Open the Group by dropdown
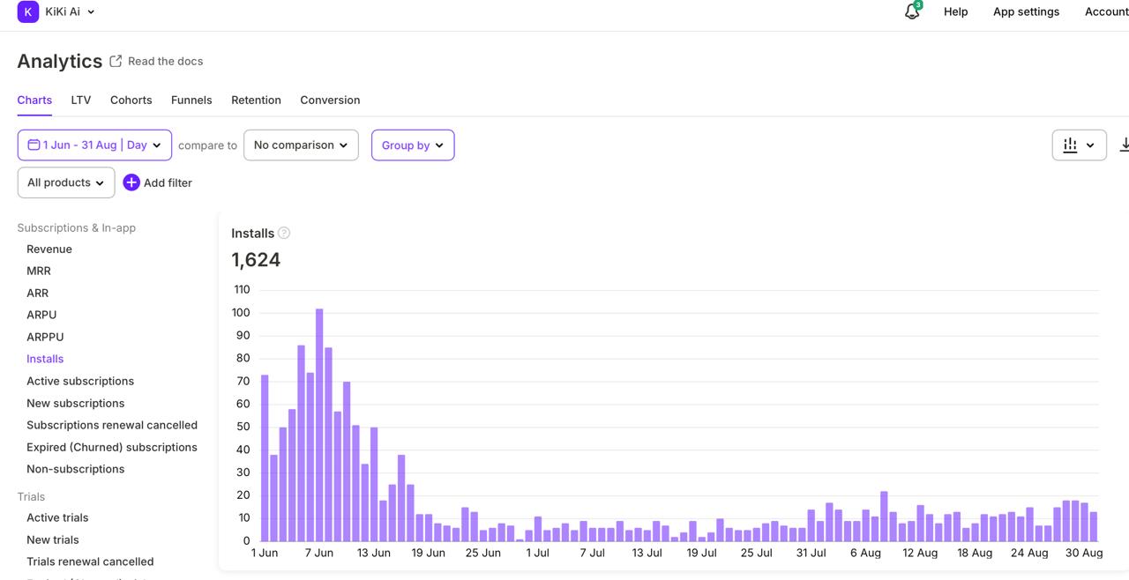Viewport: 1129px width, 580px height. (413, 145)
